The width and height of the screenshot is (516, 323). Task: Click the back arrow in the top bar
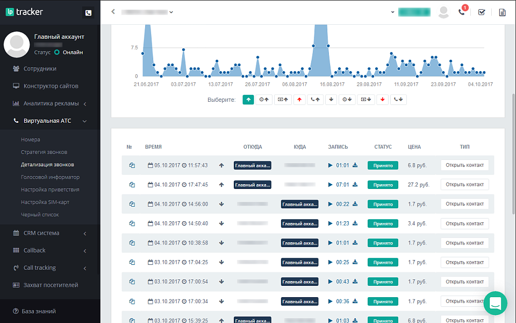coord(113,12)
